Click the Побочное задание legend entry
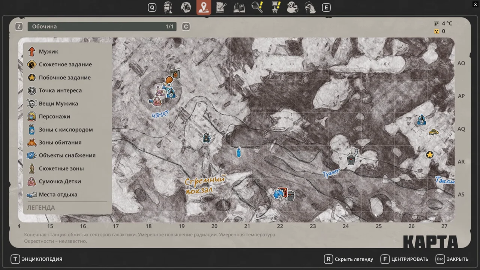Image resolution: width=480 pixels, height=270 pixels. [x=59, y=78]
